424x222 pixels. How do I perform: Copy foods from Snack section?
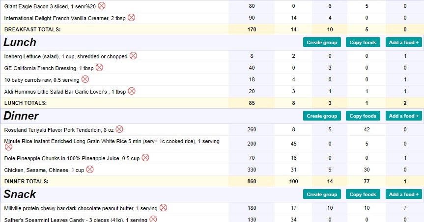coord(363,194)
